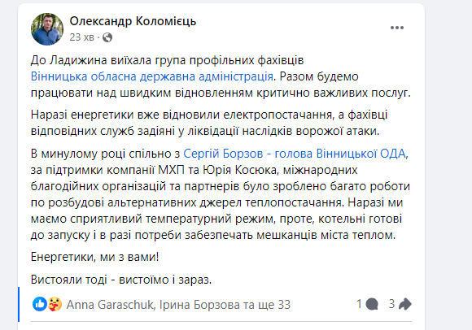Open Олександр Коломієць profile picture

(x=47, y=29)
